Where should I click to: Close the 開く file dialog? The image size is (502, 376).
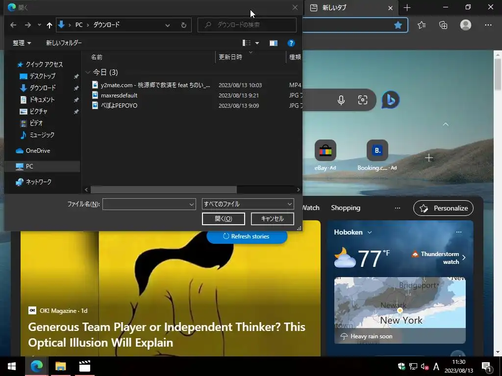[x=295, y=7]
